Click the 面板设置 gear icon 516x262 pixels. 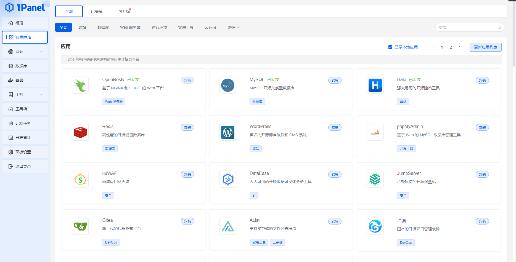click(x=11, y=152)
